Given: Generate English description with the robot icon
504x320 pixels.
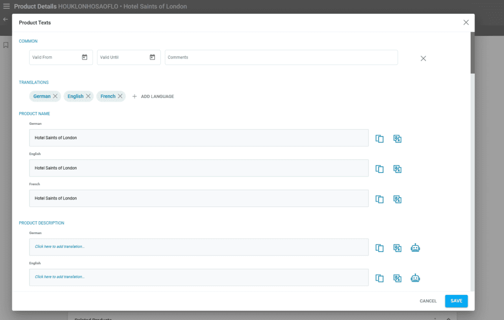Looking at the screenshot, I should coord(415,278).
